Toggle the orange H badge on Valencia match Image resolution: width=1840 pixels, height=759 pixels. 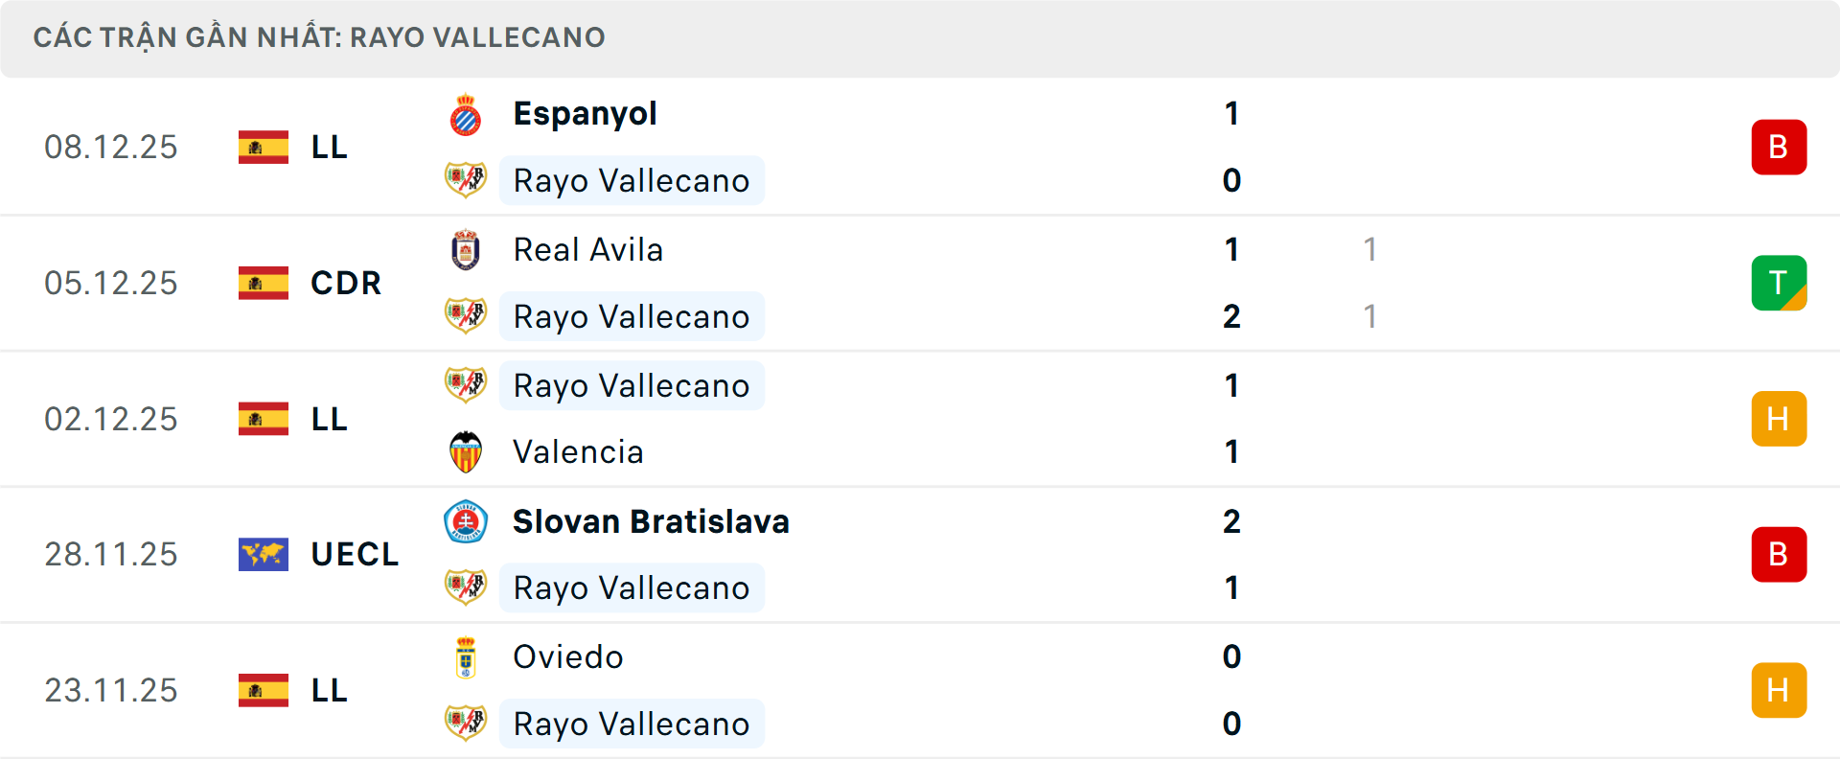click(x=1780, y=419)
